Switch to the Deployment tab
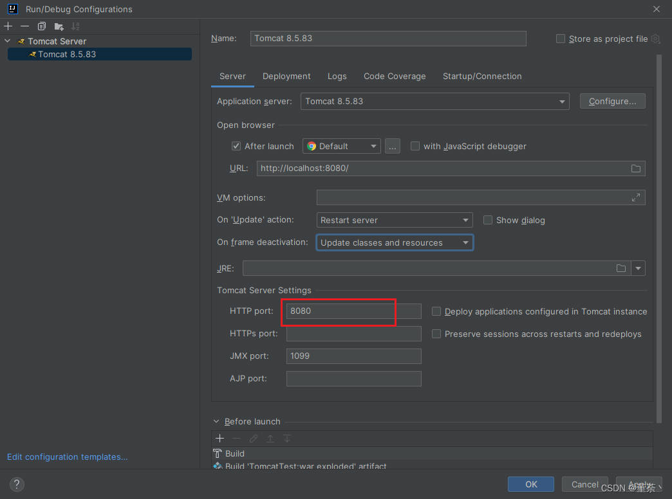 [x=286, y=77]
